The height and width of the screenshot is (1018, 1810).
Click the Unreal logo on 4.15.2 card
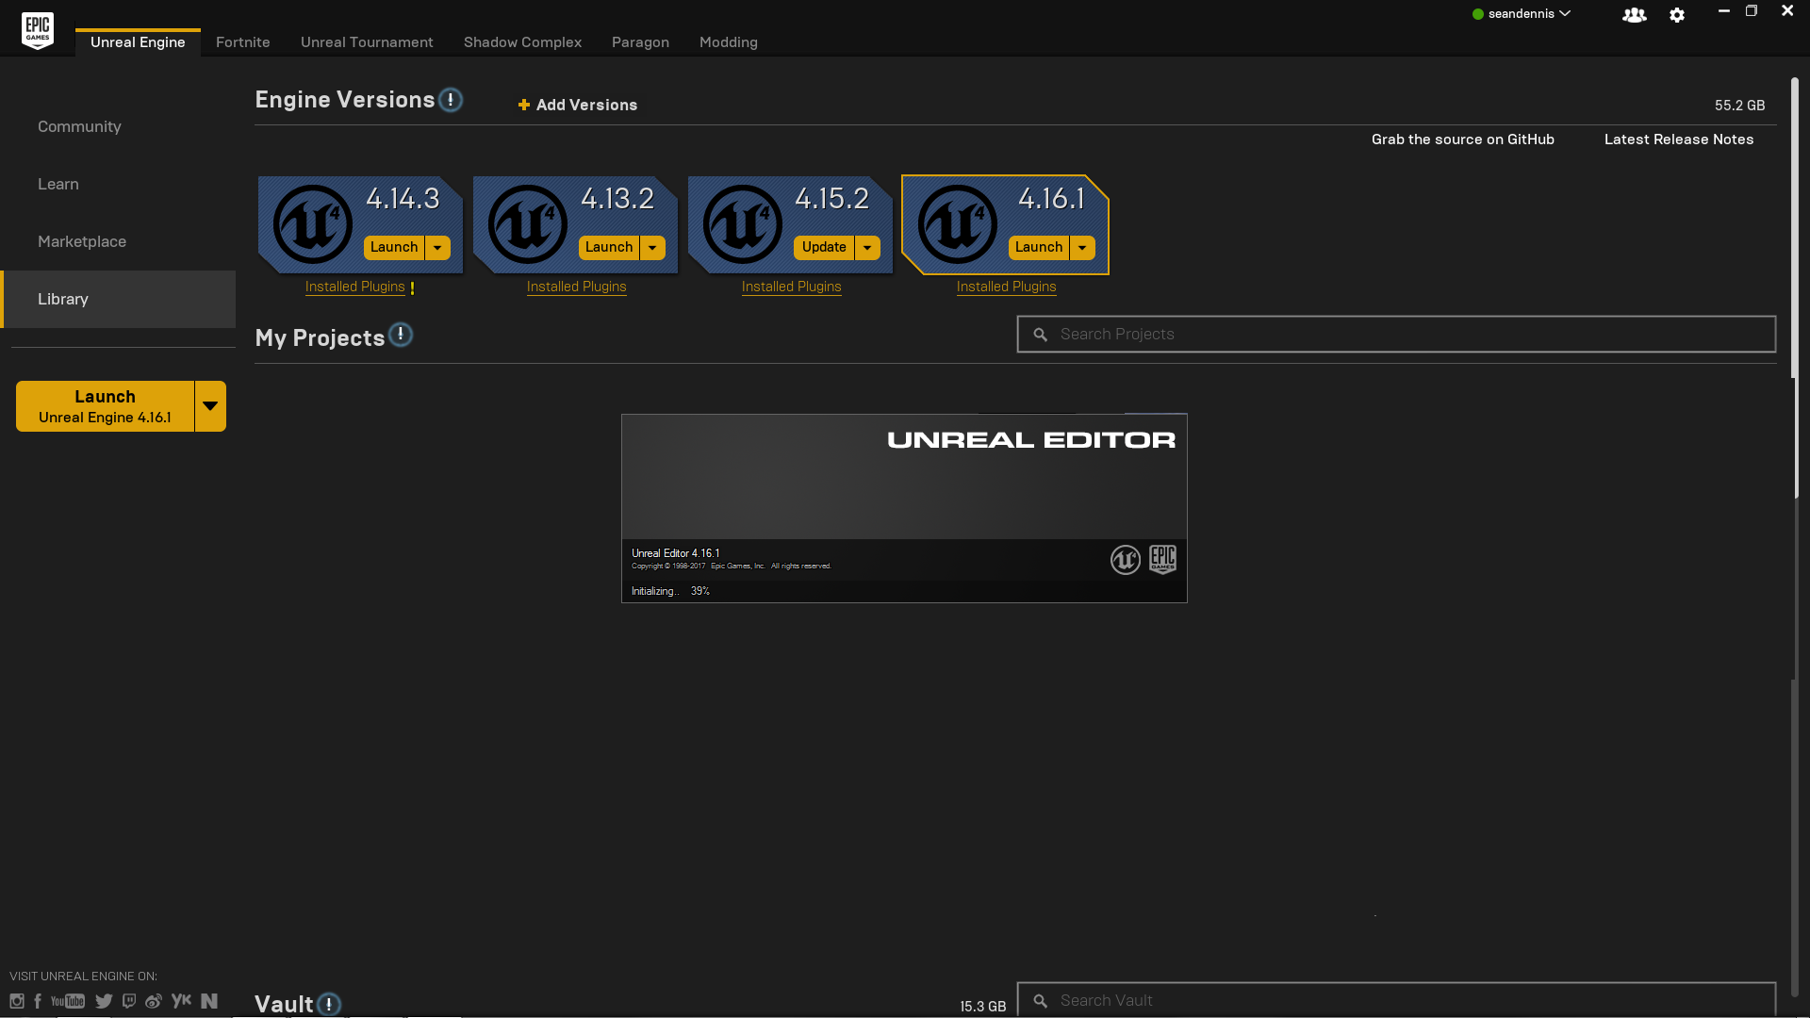click(x=742, y=224)
